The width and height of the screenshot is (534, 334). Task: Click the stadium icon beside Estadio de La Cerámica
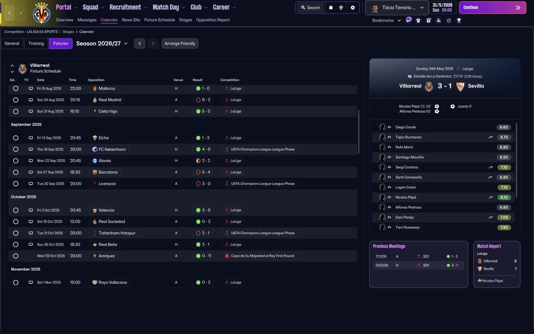(x=410, y=76)
